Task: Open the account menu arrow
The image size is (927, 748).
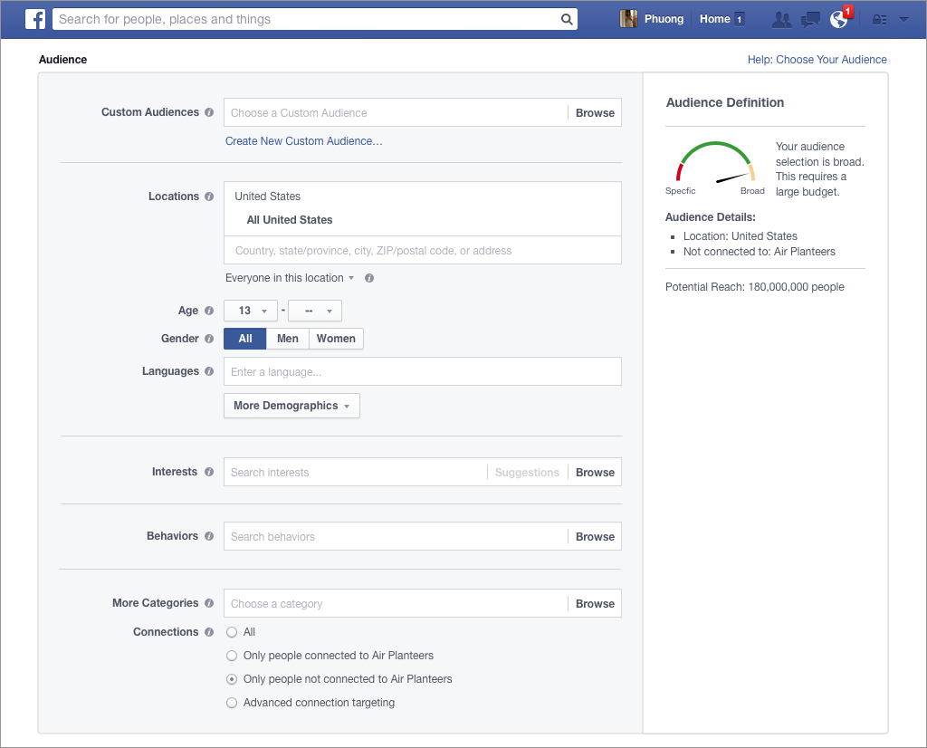Action: click(x=903, y=20)
